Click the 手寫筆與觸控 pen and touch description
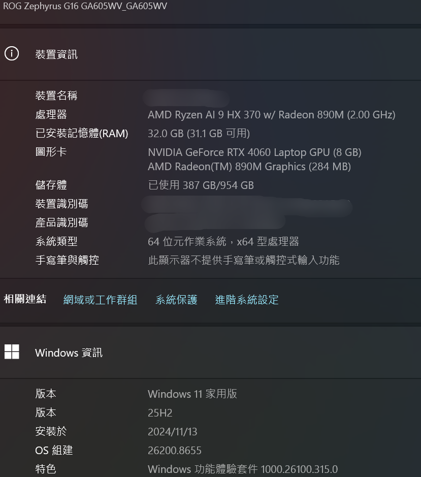421x477 pixels. pyautogui.click(x=244, y=260)
